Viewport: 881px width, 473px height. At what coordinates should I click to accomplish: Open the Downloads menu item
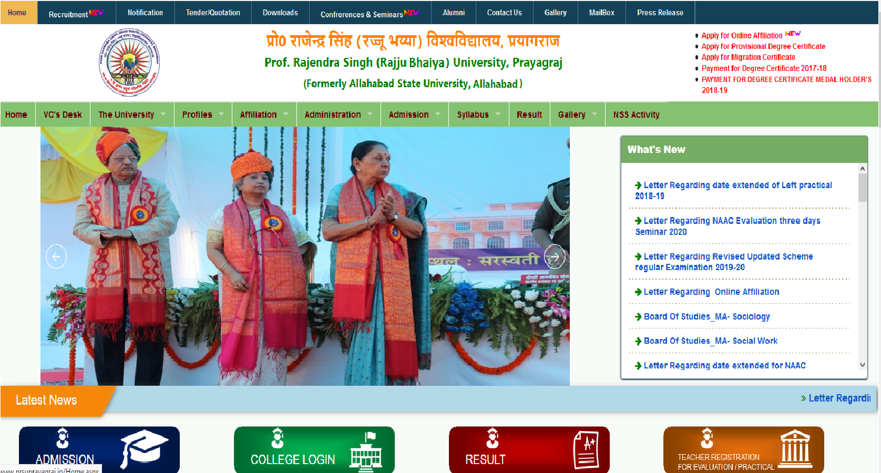click(x=280, y=13)
